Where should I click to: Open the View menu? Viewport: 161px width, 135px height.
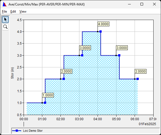pyautogui.click(x=23, y=12)
